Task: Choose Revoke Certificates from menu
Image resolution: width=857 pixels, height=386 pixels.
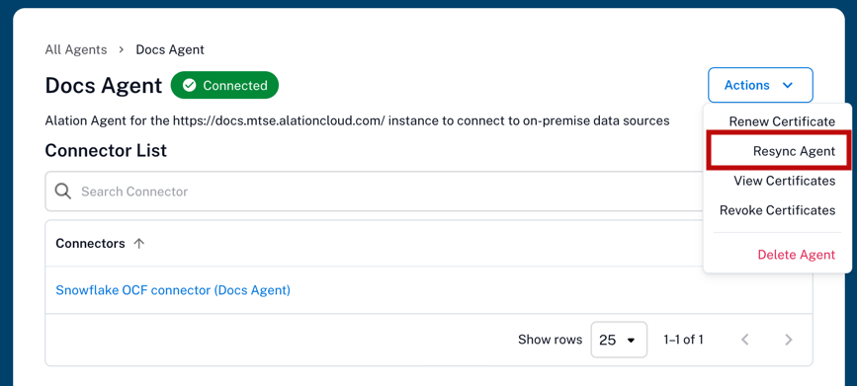Action: pyautogui.click(x=777, y=210)
